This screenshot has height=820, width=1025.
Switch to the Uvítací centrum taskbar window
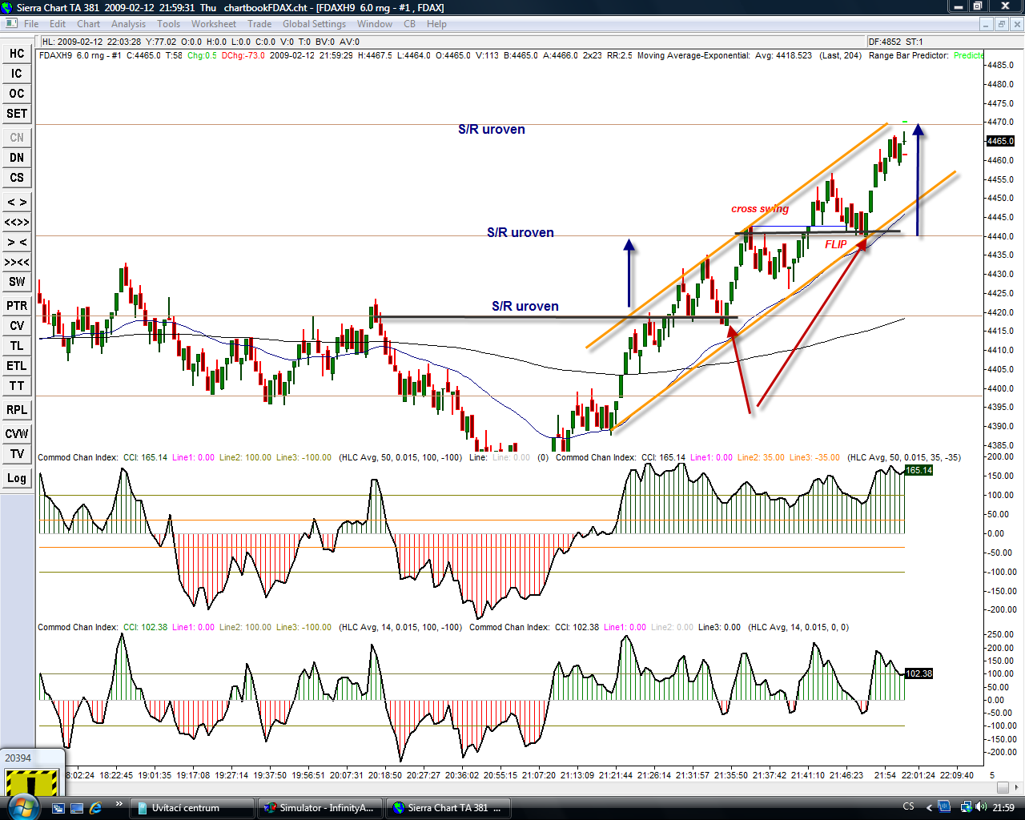click(x=192, y=808)
